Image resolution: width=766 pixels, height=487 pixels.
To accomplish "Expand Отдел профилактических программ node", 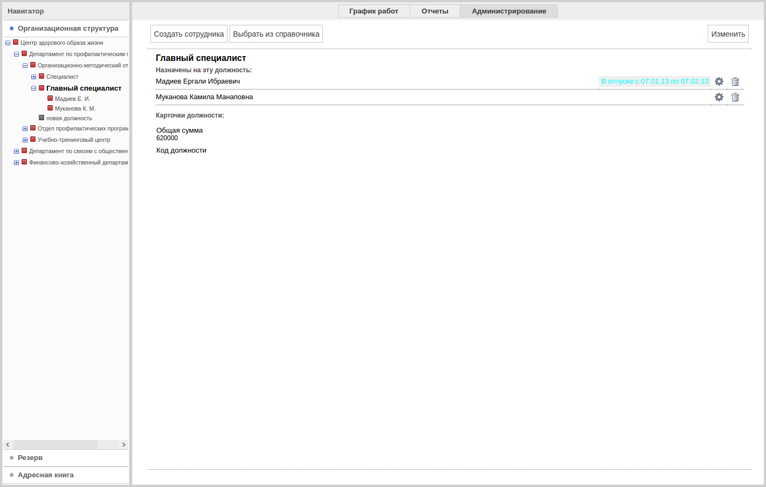I will click(25, 129).
